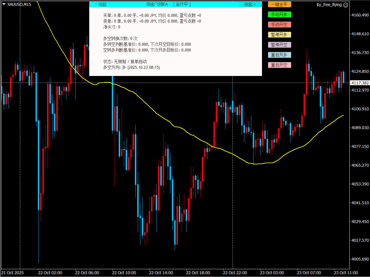Click the 重启开多 restart-long button
Screen dimensions: 370x277
tap(279, 55)
